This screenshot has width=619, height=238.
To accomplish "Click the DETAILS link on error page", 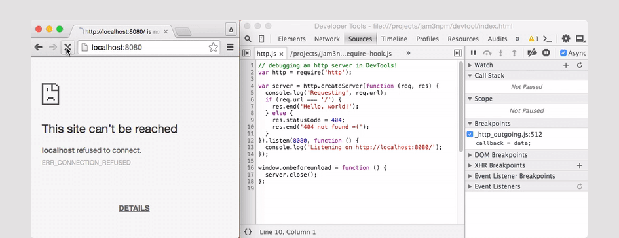I will point(134,208).
